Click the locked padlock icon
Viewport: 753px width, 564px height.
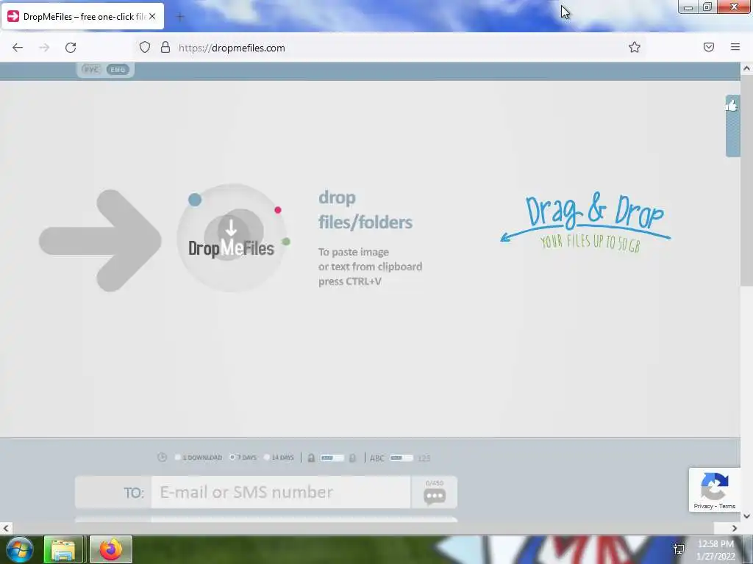coord(311,458)
